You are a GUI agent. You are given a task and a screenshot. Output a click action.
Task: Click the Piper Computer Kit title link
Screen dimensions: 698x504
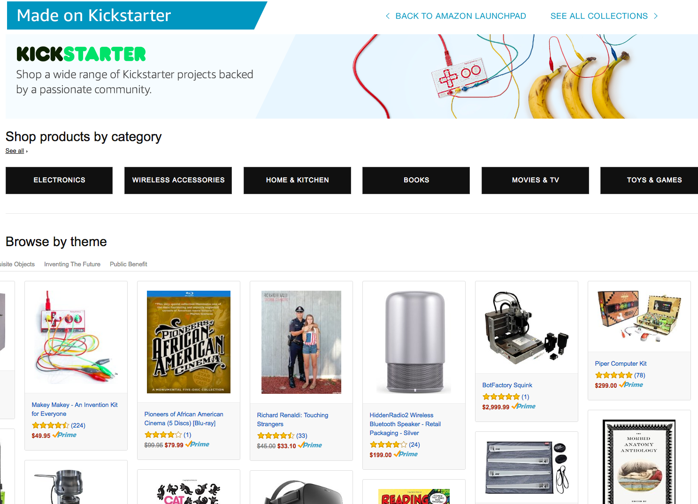click(621, 364)
